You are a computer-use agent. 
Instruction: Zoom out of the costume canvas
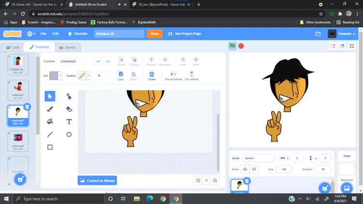[198, 180]
